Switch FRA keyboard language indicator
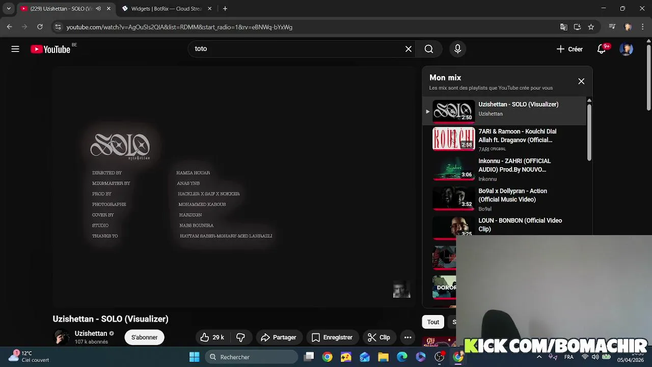The height and width of the screenshot is (367, 652). coord(569,357)
